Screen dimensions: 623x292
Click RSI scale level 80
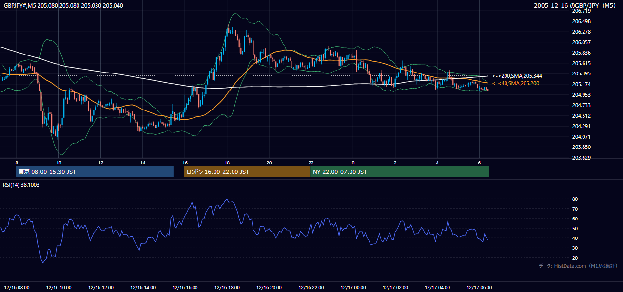(x=575, y=199)
